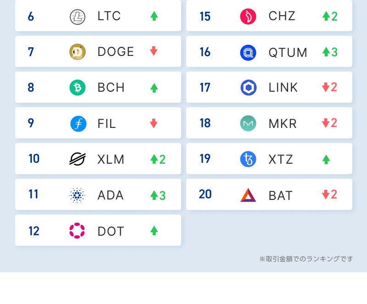Click the Filecoin FIL icon

point(78,123)
